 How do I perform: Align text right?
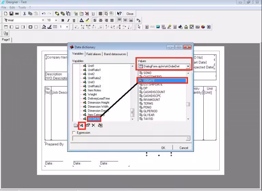click(106, 20)
